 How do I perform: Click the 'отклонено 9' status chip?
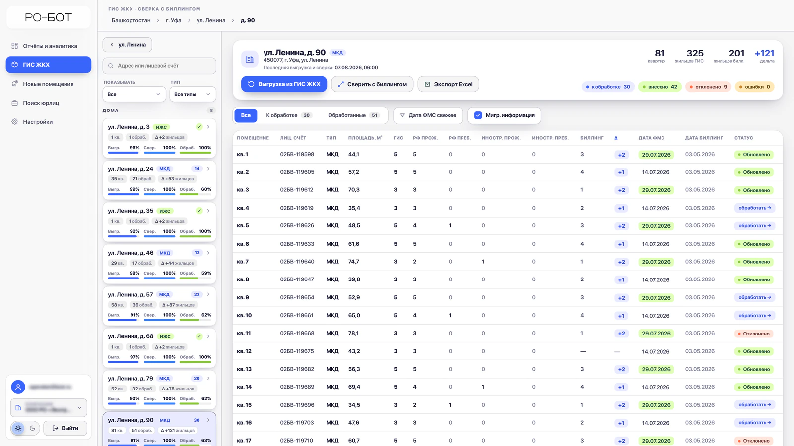(708, 87)
